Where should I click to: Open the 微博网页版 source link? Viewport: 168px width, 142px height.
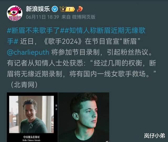(x=83, y=17)
